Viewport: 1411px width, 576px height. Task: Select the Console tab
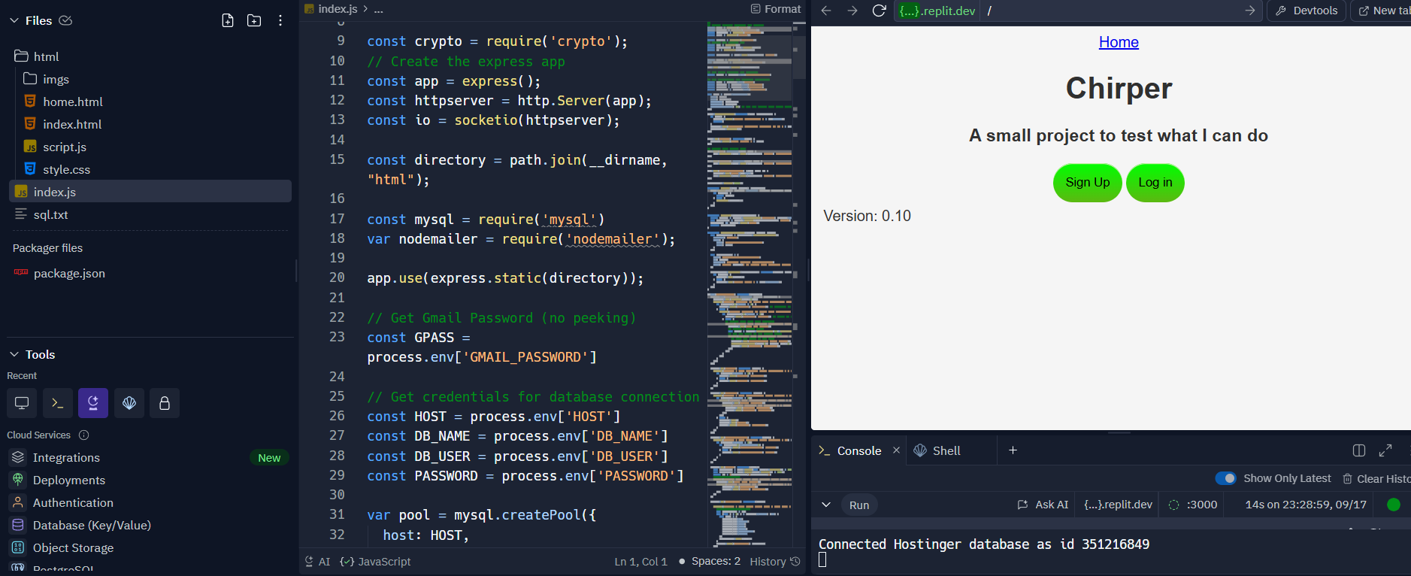click(858, 450)
